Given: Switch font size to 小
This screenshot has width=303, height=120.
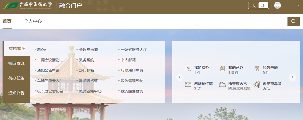Looking at the screenshot, I should click(263, 5).
